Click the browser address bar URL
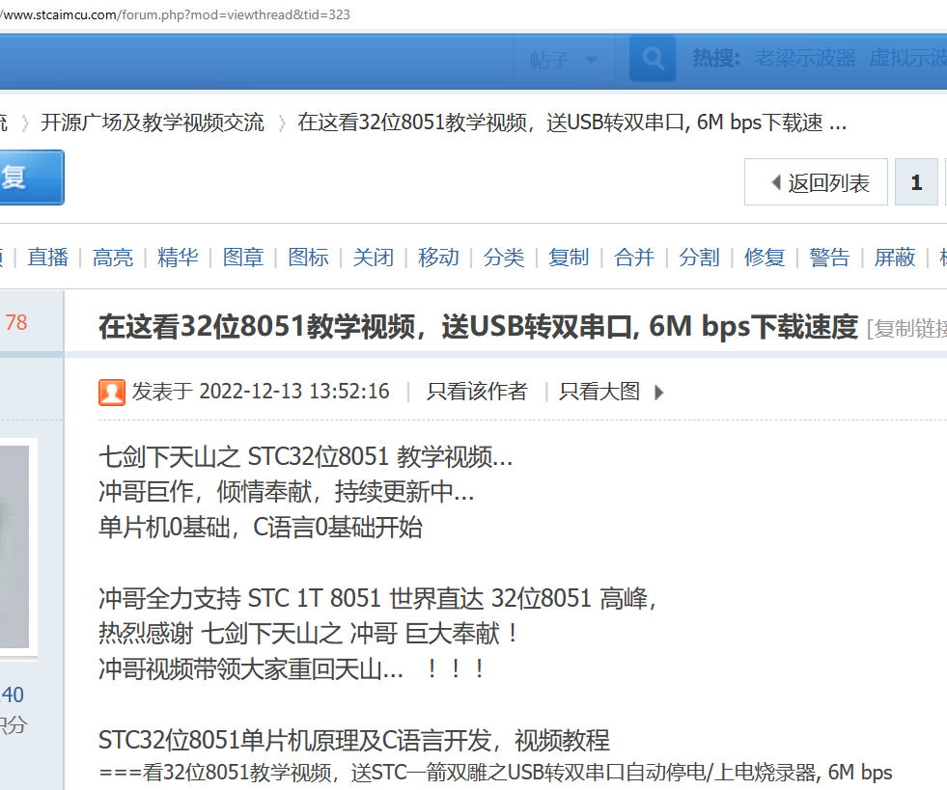Screen dimensions: 947x790 pos(175,14)
